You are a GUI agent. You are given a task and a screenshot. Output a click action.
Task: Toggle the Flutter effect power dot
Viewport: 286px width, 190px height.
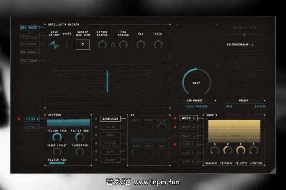[x=96, y=143]
